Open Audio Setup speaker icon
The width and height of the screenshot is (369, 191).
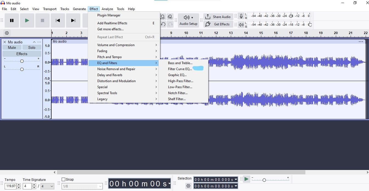[x=187, y=17]
